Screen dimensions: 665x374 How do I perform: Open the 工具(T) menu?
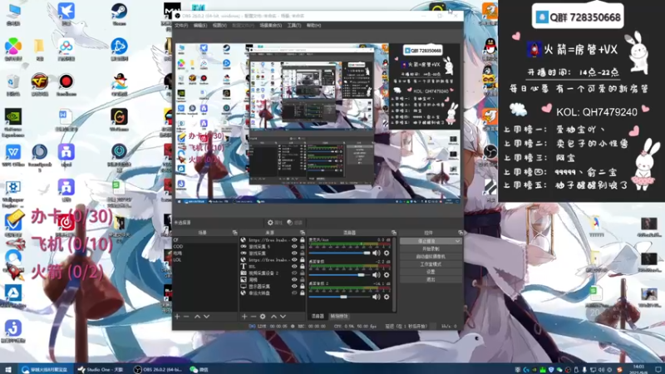pyautogui.click(x=294, y=26)
